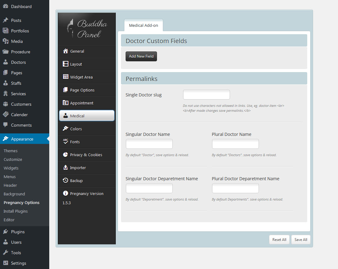338x269 pixels.
Task: Open Appointment section in Buddha Panel
Action: [x=82, y=103]
